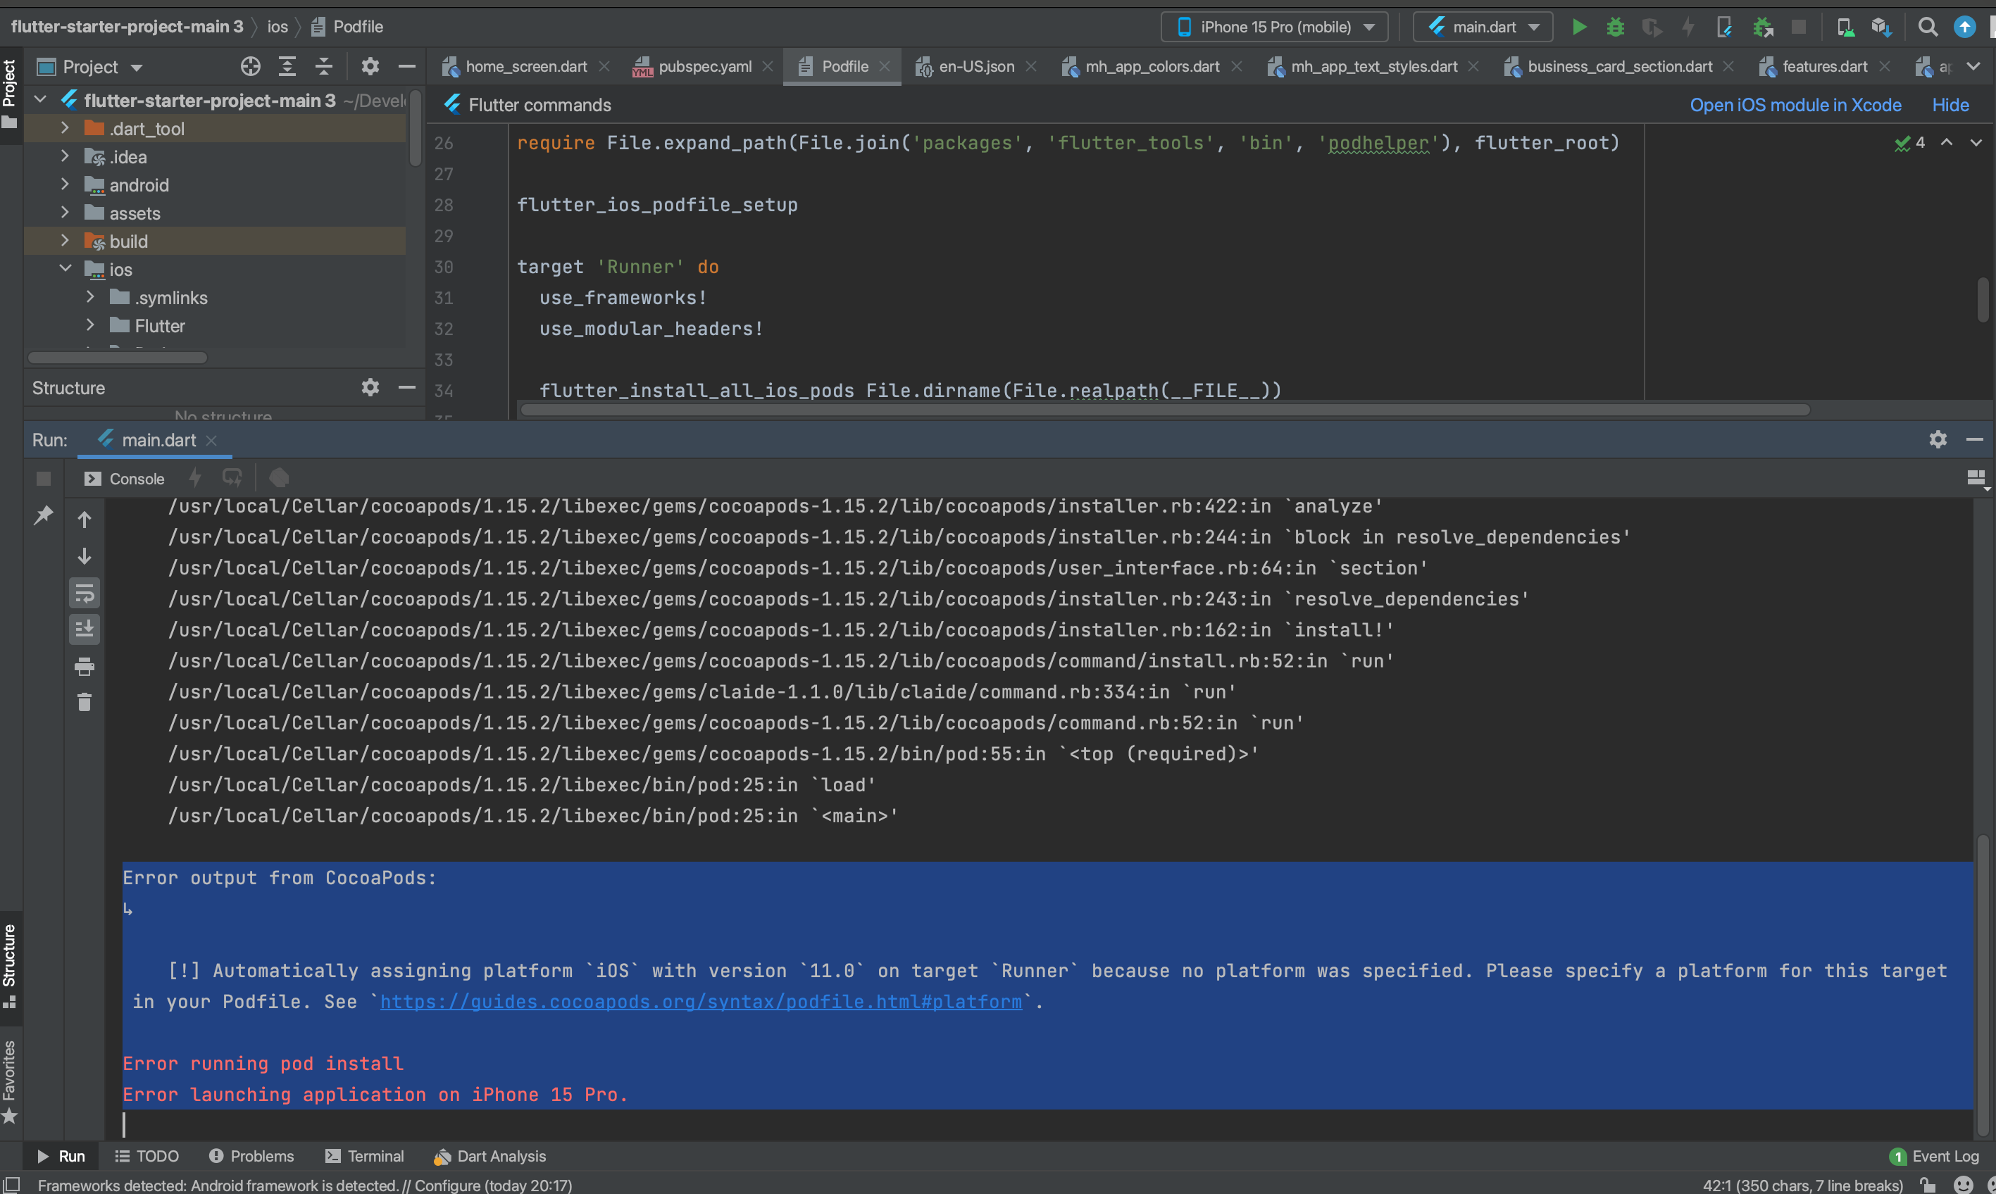This screenshot has width=1996, height=1194.
Task: Click the trash icon to clear console
Action: pos(85,703)
